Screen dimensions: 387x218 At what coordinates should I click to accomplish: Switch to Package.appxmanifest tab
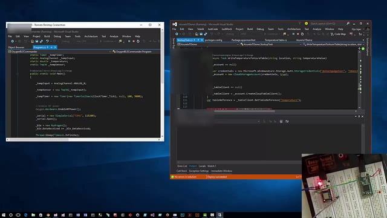click(x=243, y=40)
